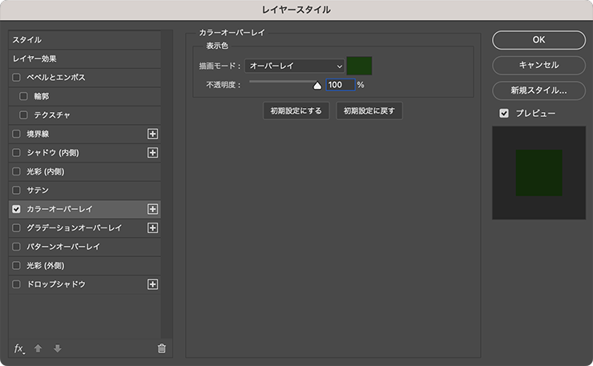Move effect up with arrow icon
Viewport: 593px width, 366px height.
point(38,348)
